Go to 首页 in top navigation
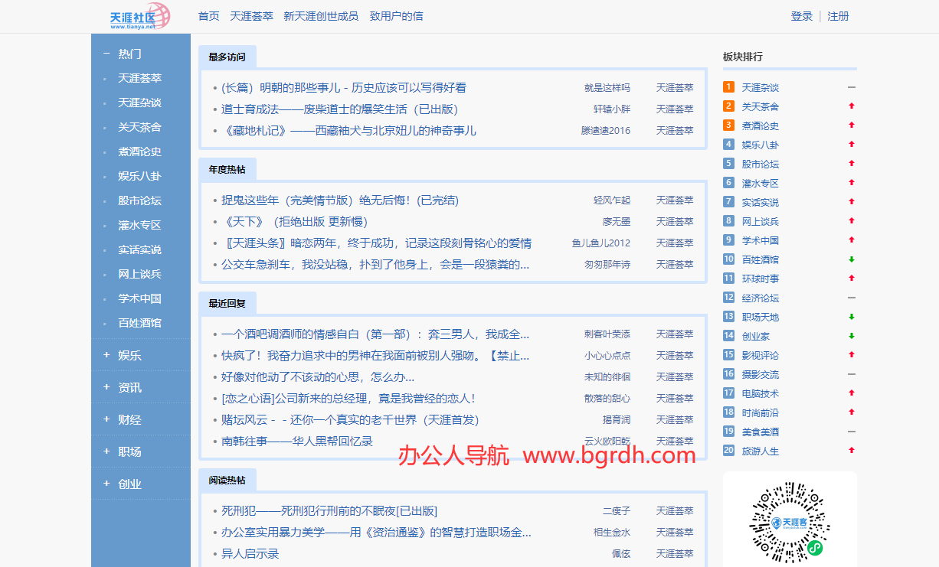Image resolution: width=939 pixels, height=567 pixels. (208, 16)
